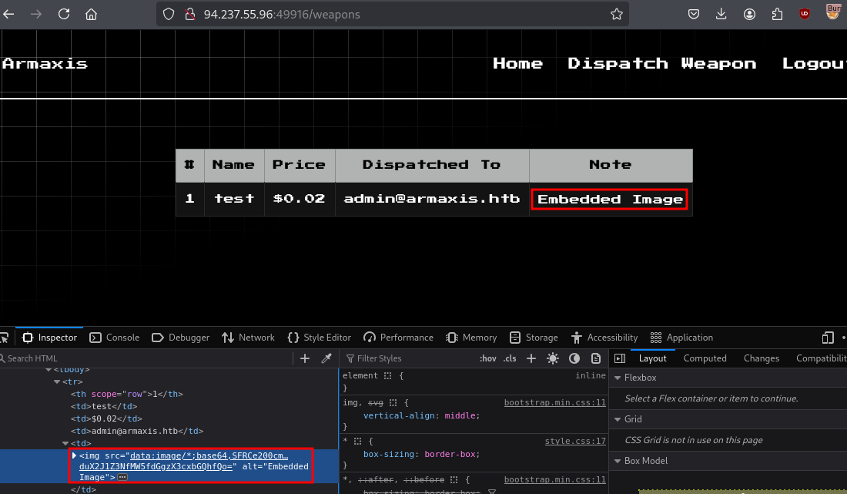Open the Downloads panel icon
Image resolution: width=847 pixels, height=494 pixels.
pyautogui.click(x=721, y=14)
